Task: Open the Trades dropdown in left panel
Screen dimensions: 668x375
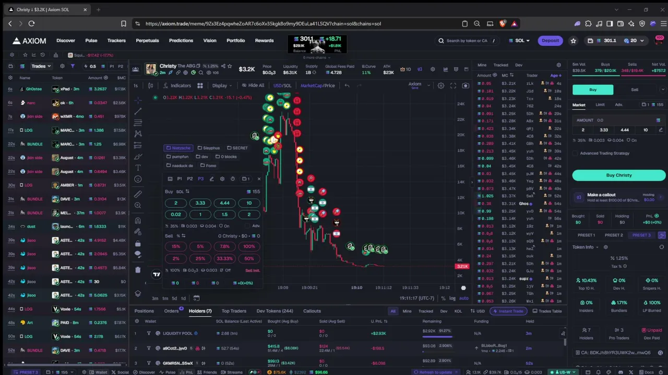Action: pos(41,66)
